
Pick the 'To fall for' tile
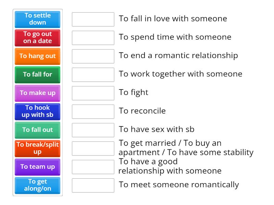[37, 74]
